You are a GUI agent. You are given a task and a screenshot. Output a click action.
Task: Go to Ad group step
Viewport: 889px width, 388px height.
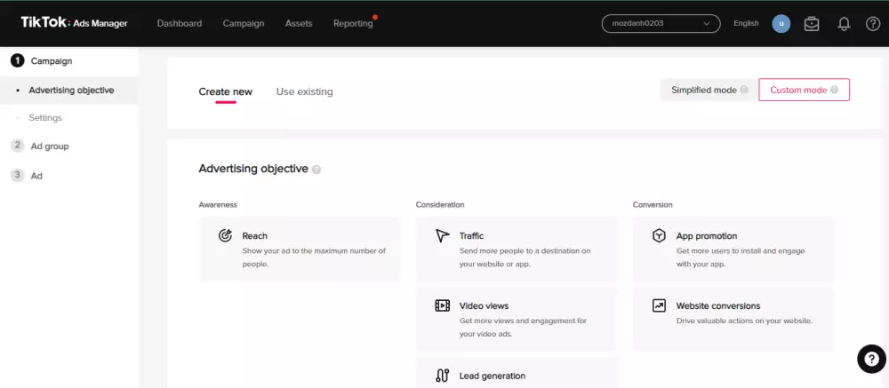(50, 146)
